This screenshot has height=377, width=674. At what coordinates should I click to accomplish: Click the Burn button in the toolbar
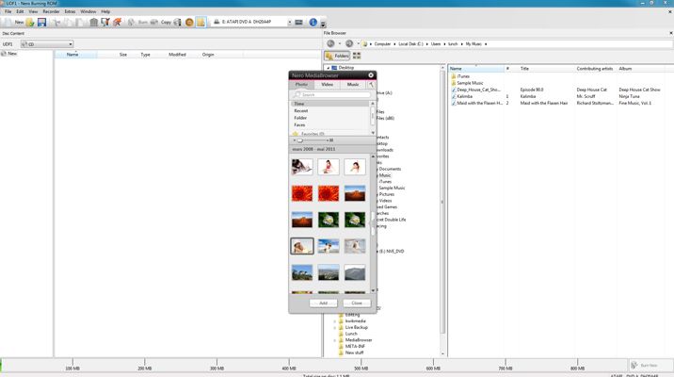(138, 22)
